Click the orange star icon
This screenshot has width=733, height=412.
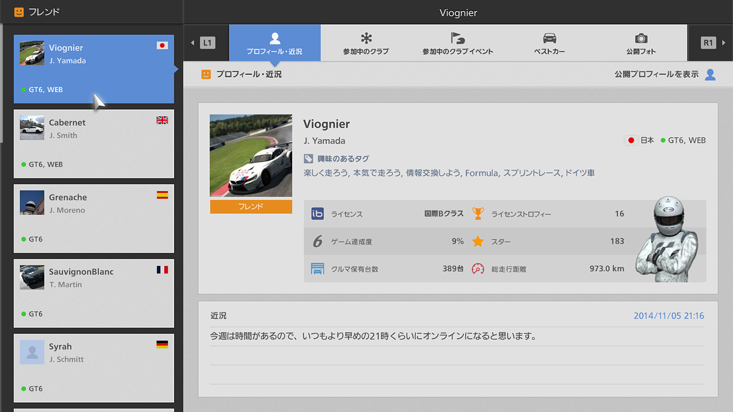click(x=478, y=241)
